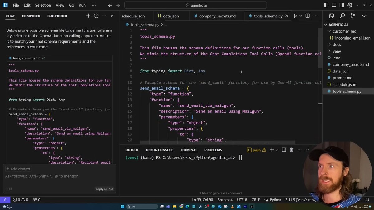
Task: Open terminal panel more actions ellipsis
Action: (x=300, y=150)
